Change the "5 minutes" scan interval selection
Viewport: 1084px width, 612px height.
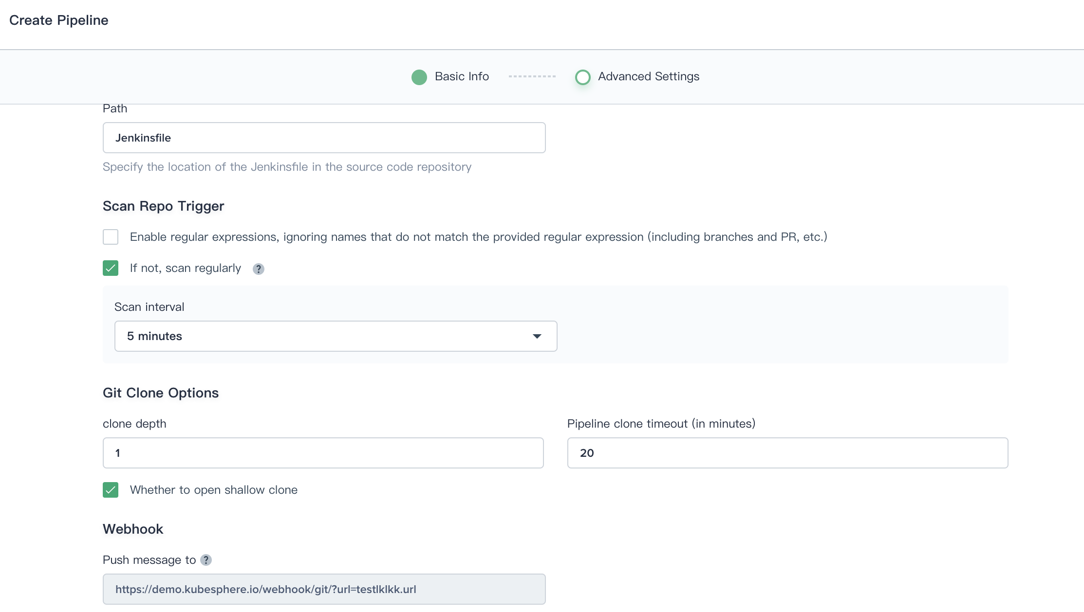336,336
